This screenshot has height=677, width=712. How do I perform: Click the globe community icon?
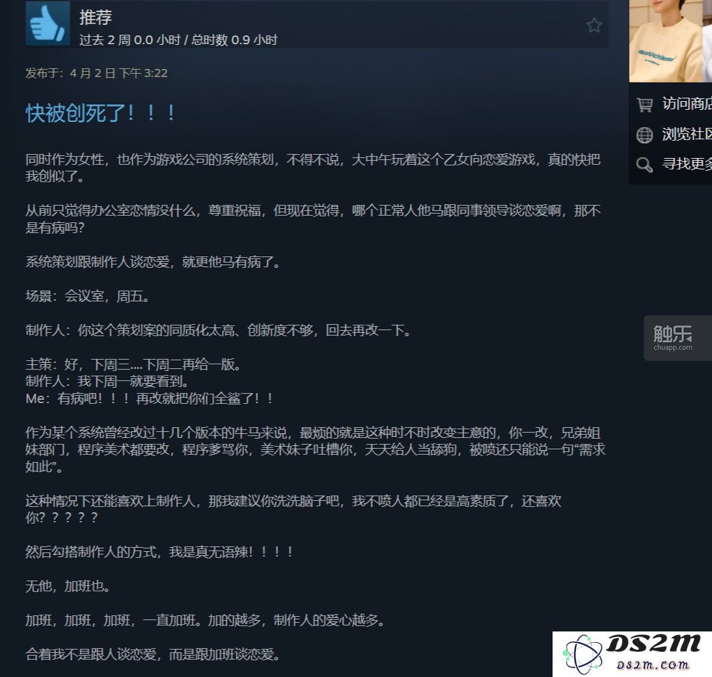coord(644,135)
